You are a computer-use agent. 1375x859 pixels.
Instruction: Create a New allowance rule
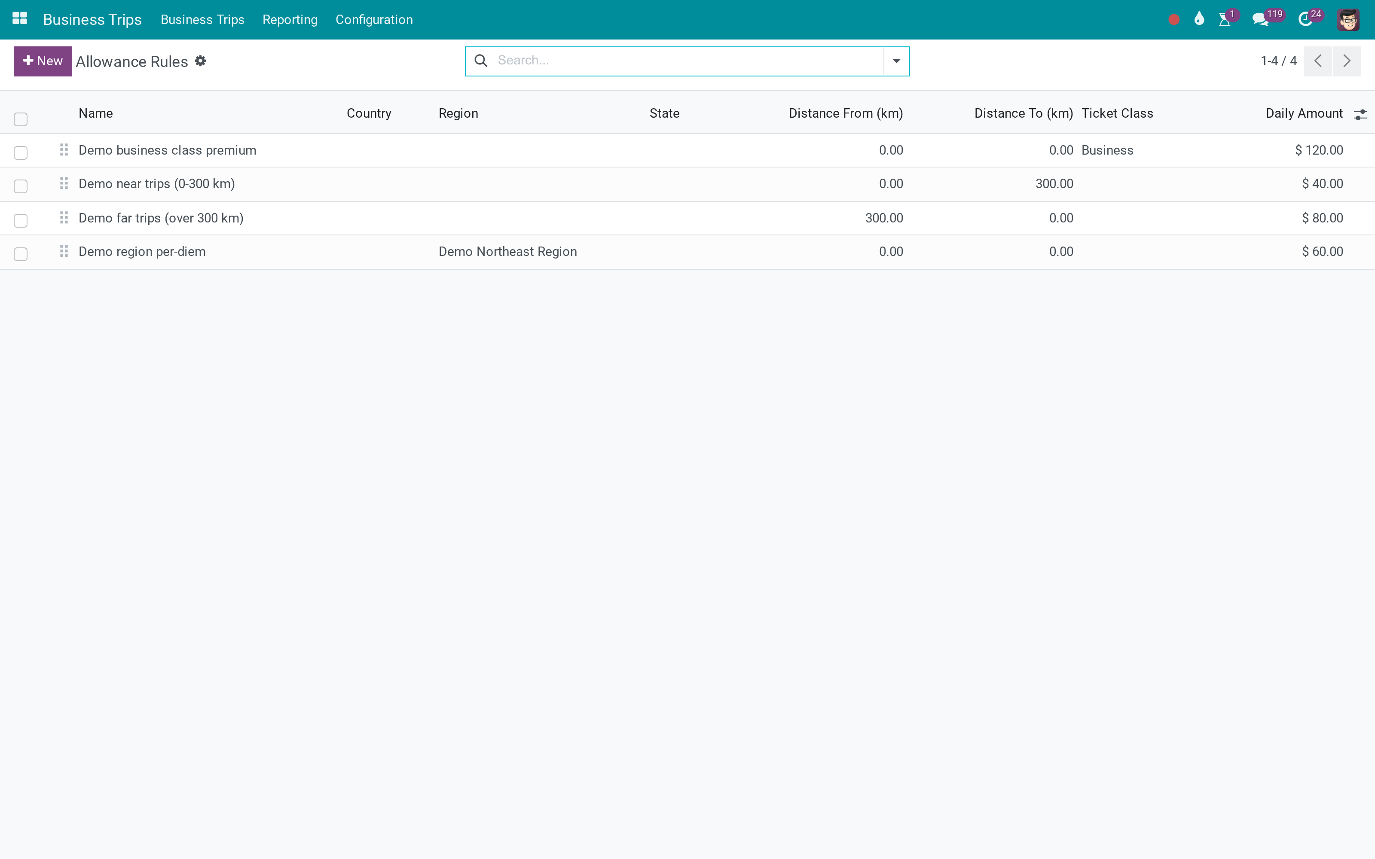[x=43, y=61]
